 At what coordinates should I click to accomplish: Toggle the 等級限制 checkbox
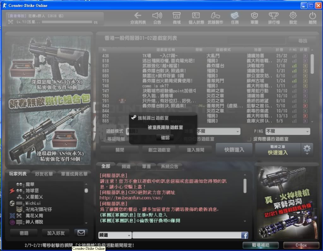tap(104, 139)
